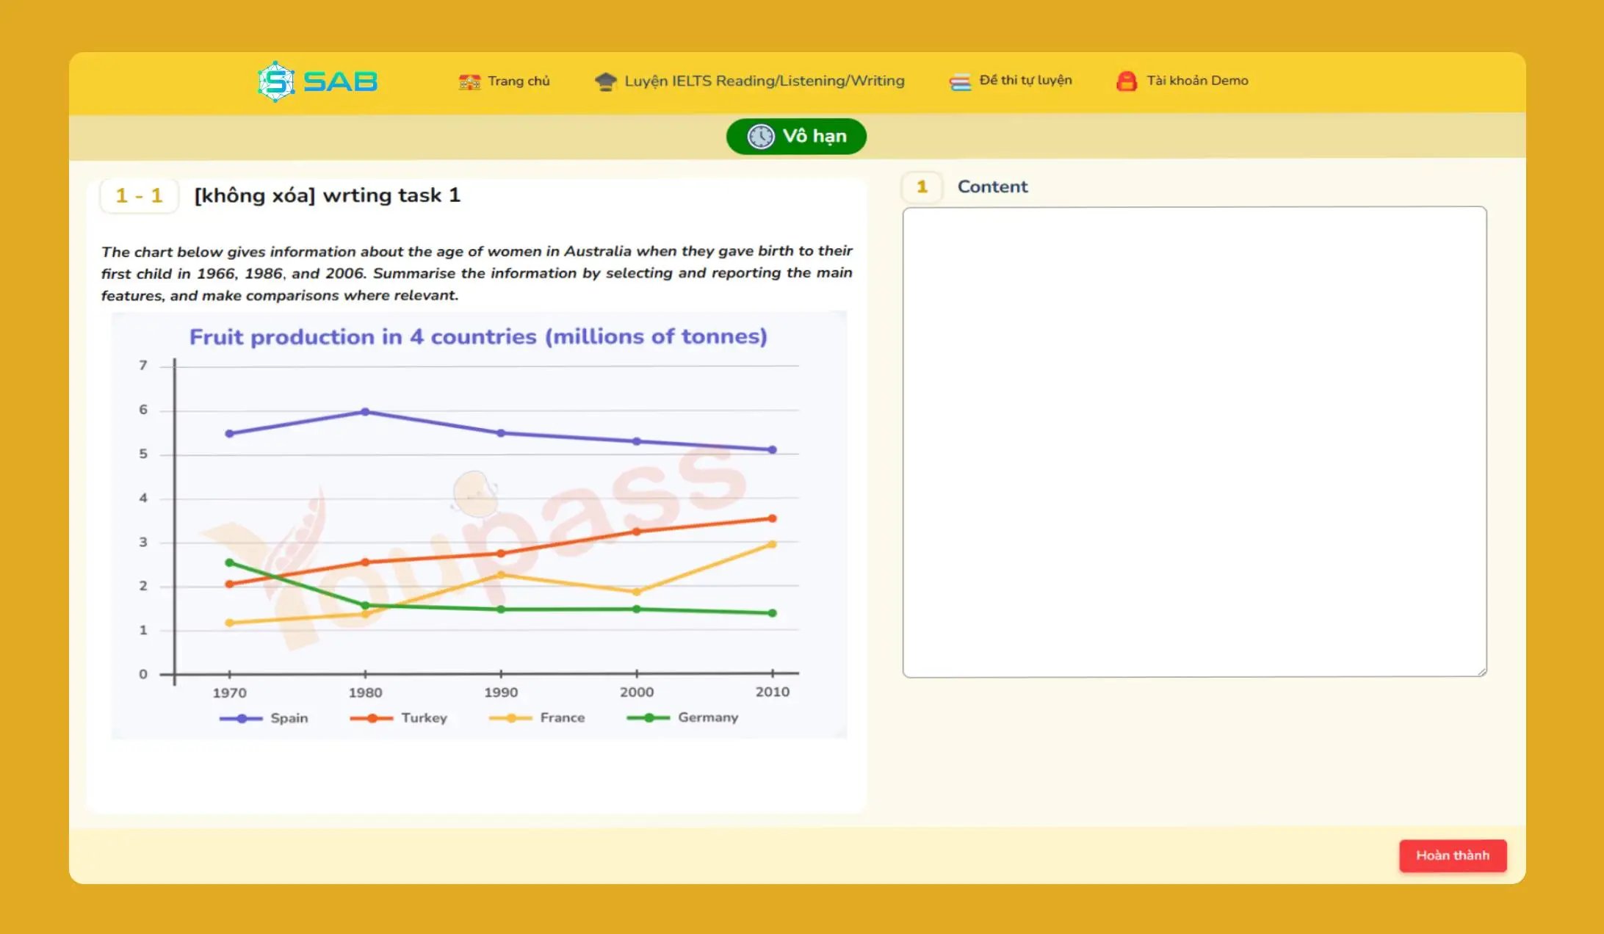Click the red backpack account icon

[1126, 81]
